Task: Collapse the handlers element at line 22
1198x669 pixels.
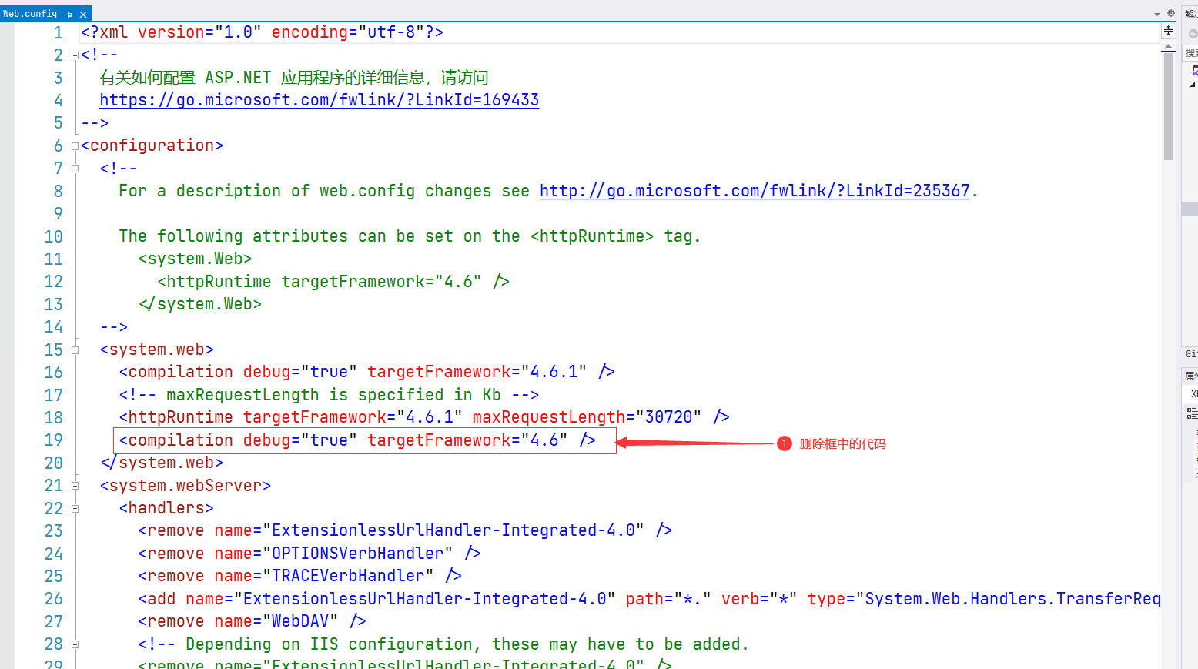Action: (75, 508)
